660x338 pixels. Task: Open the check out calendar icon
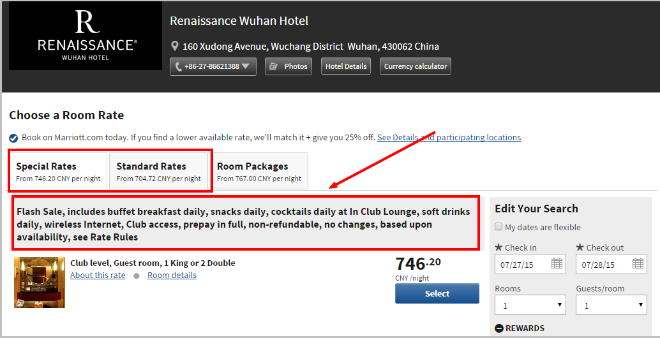click(x=638, y=264)
